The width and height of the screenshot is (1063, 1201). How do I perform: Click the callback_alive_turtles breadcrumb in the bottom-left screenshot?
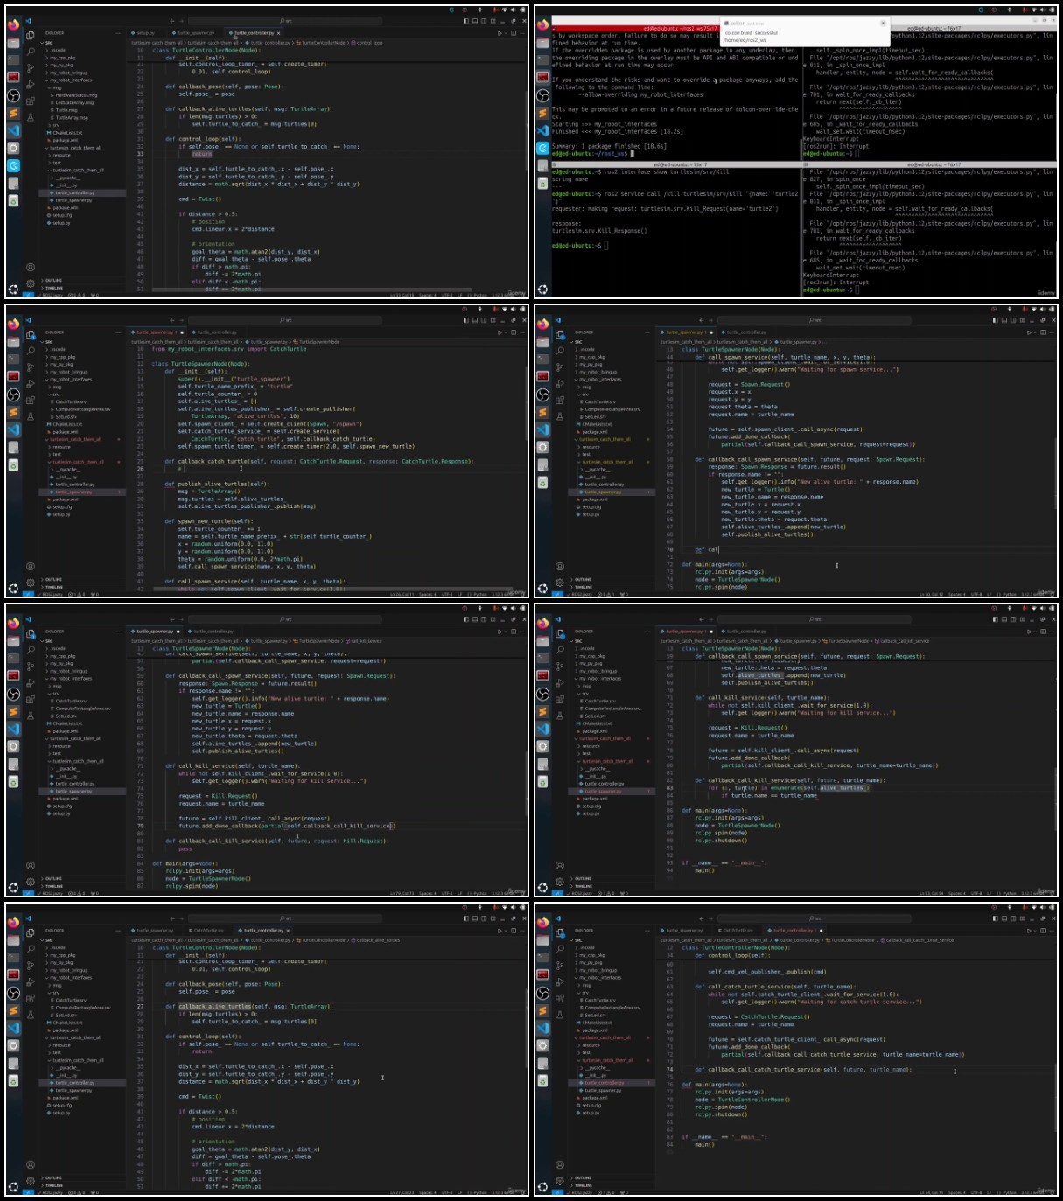coord(376,940)
